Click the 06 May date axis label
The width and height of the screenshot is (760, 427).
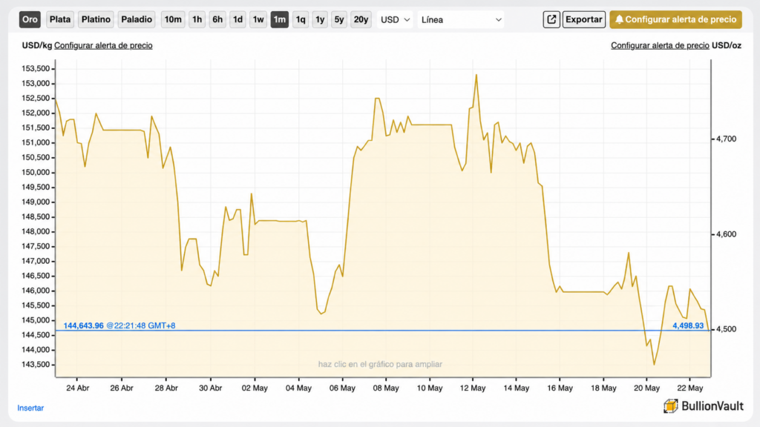pos(342,388)
